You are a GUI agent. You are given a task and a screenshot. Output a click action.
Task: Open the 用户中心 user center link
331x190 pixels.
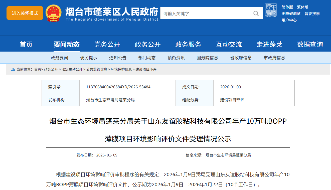pyautogui.click(x=289, y=20)
